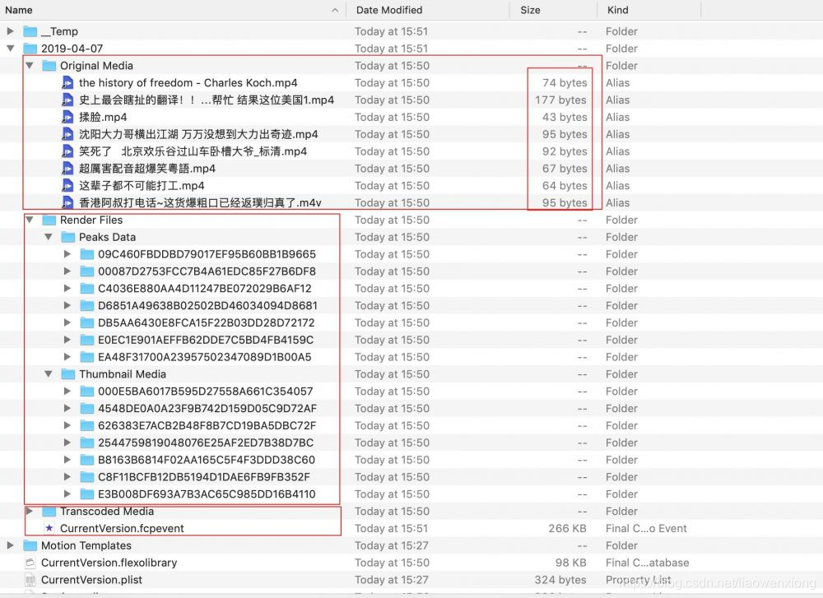Sort by the Kind column header
This screenshot has height=598, width=823.
tap(649, 10)
